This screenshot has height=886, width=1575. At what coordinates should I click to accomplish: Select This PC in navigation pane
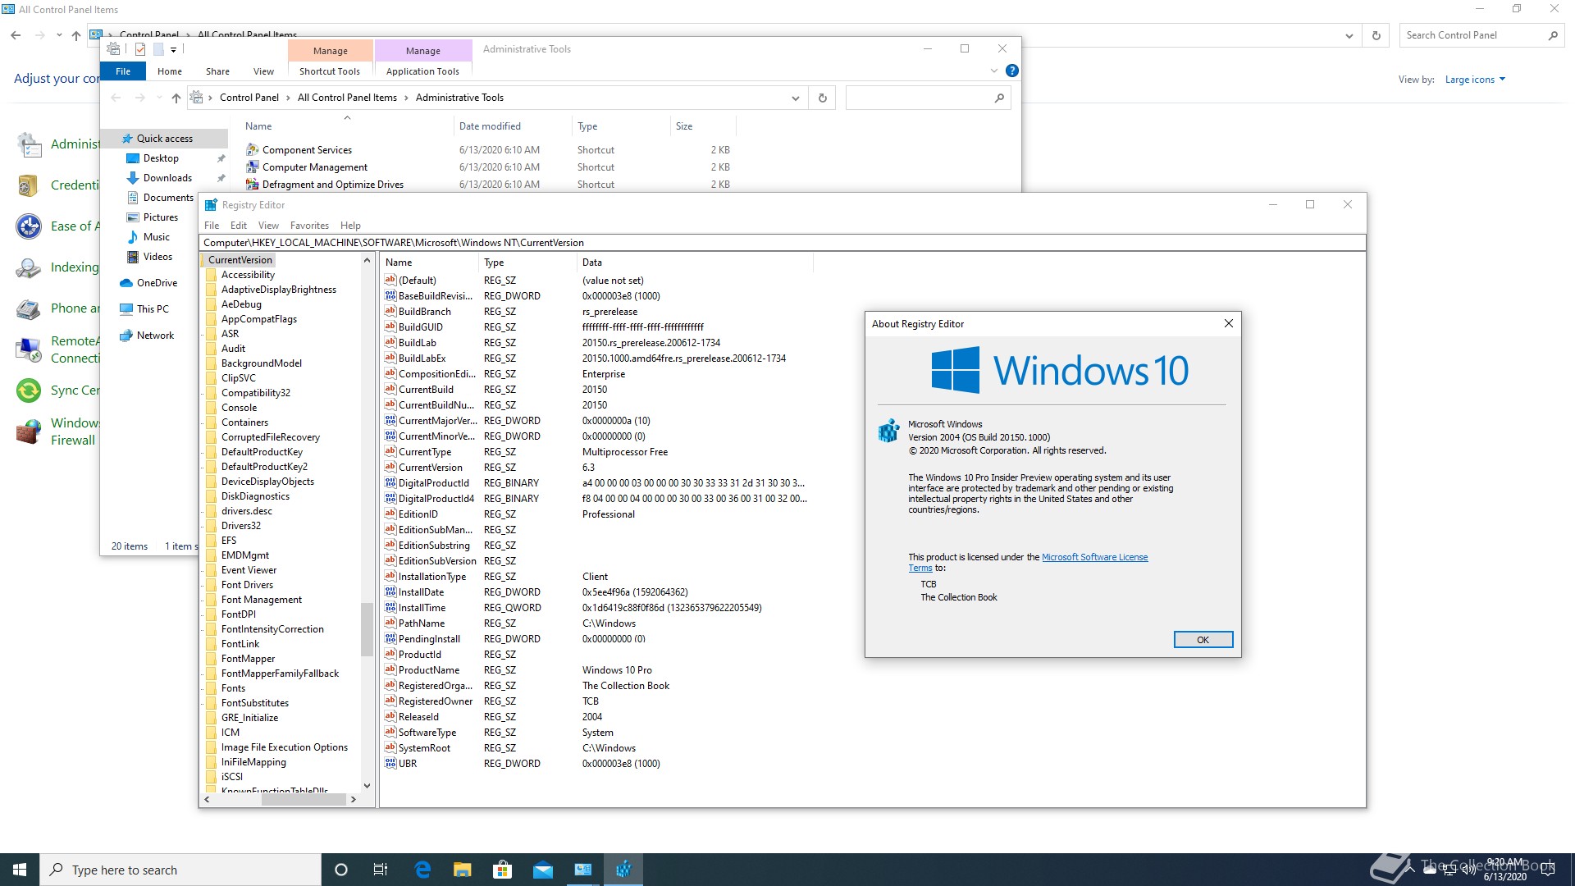(153, 309)
